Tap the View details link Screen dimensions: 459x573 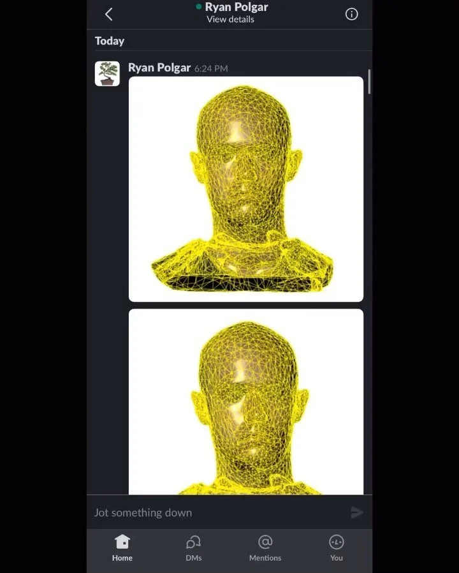(230, 19)
